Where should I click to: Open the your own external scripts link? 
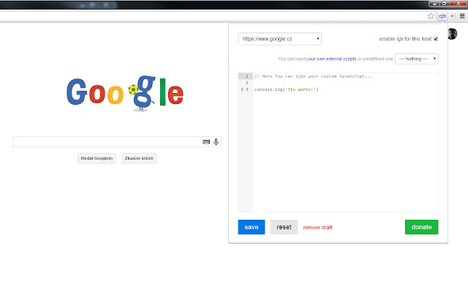click(x=331, y=59)
